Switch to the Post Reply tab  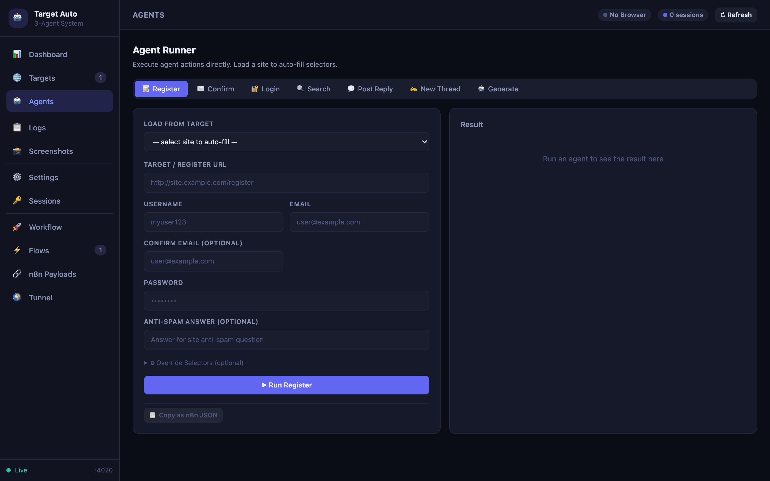tap(370, 89)
